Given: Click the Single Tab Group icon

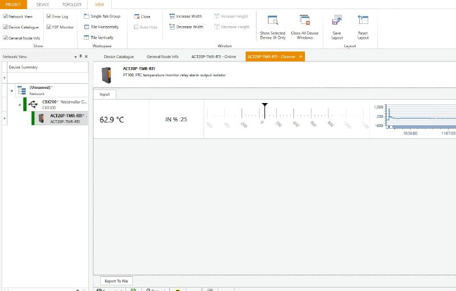Looking at the screenshot, I should tap(87, 17).
